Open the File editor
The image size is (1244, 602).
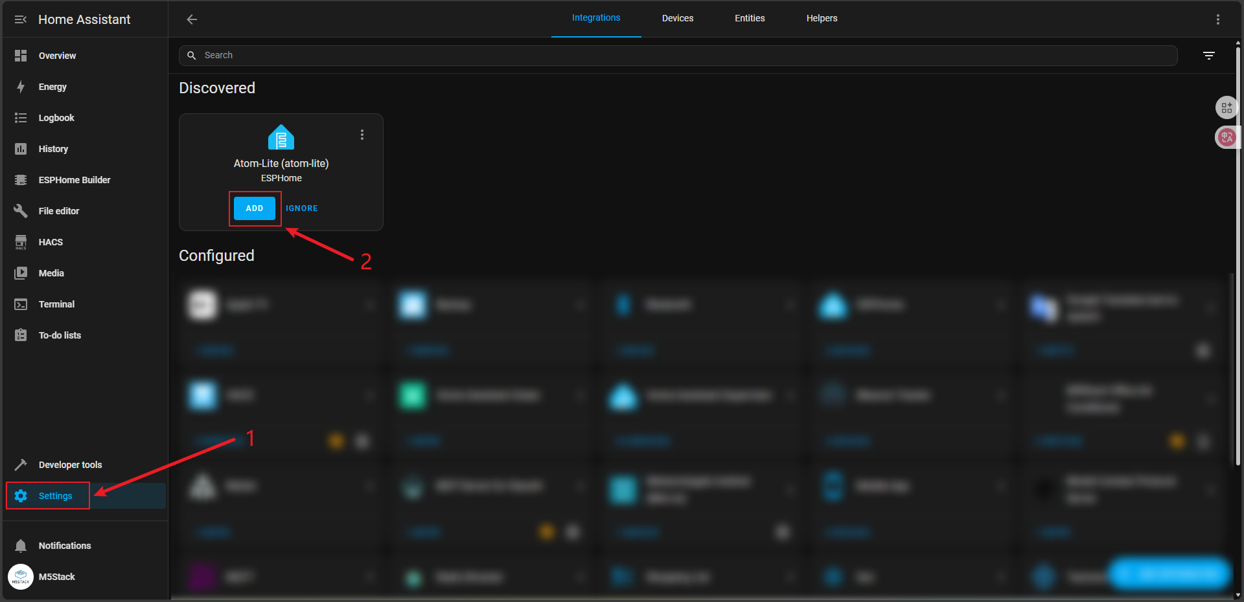click(x=84, y=211)
